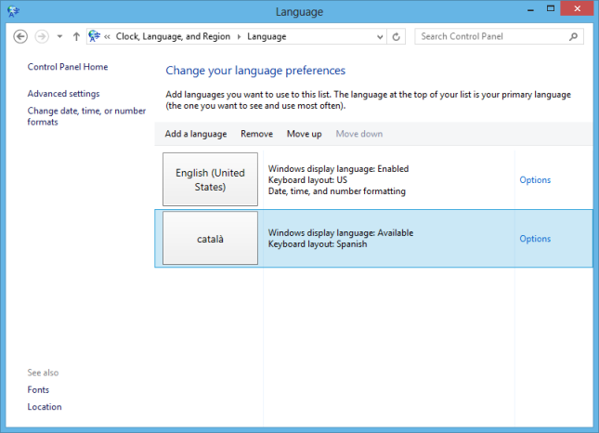This screenshot has height=433, width=599.
Task: Click the Back navigation arrow
Action: coord(20,36)
